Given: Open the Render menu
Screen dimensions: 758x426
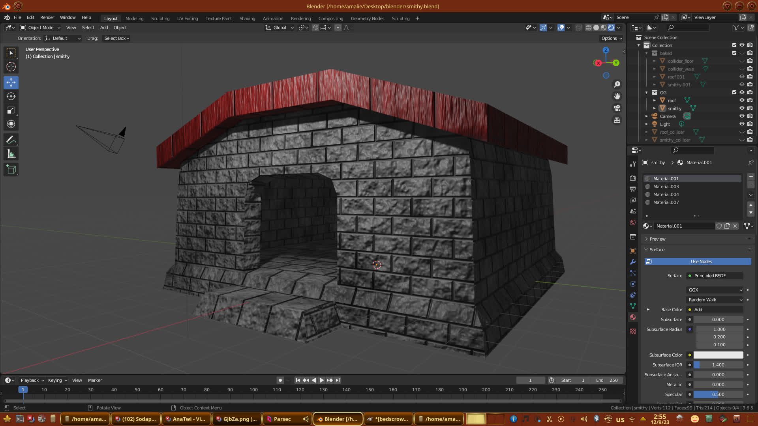Looking at the screenshot, I should 47,17.
